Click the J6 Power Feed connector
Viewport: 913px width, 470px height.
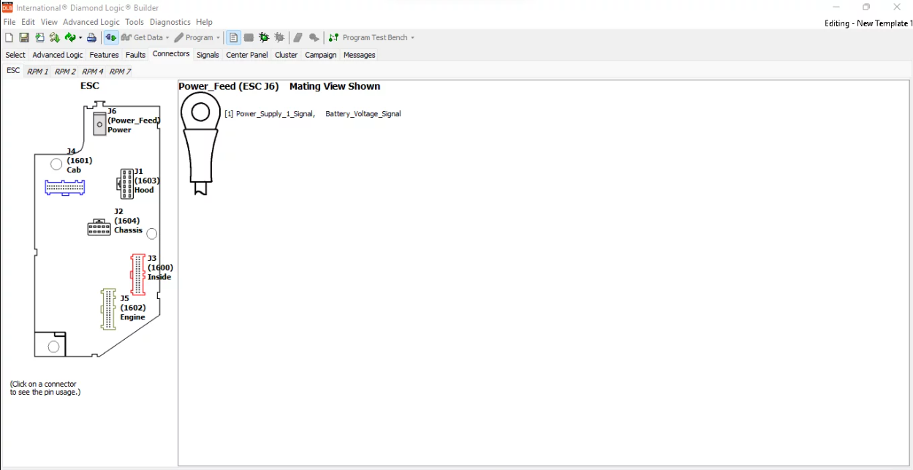[99, 124]
